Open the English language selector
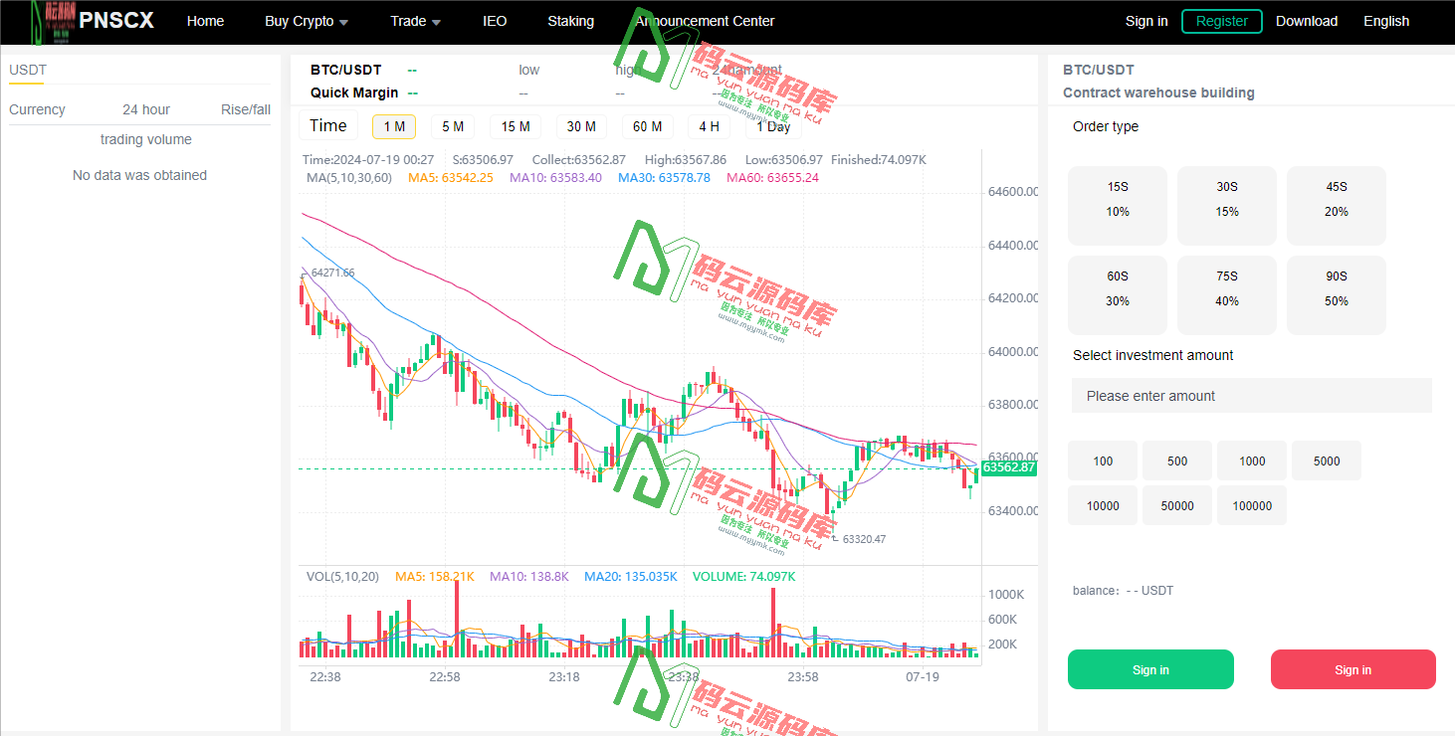The height and width of the screenshot is (736, 1455). (x=1386, y=21)
